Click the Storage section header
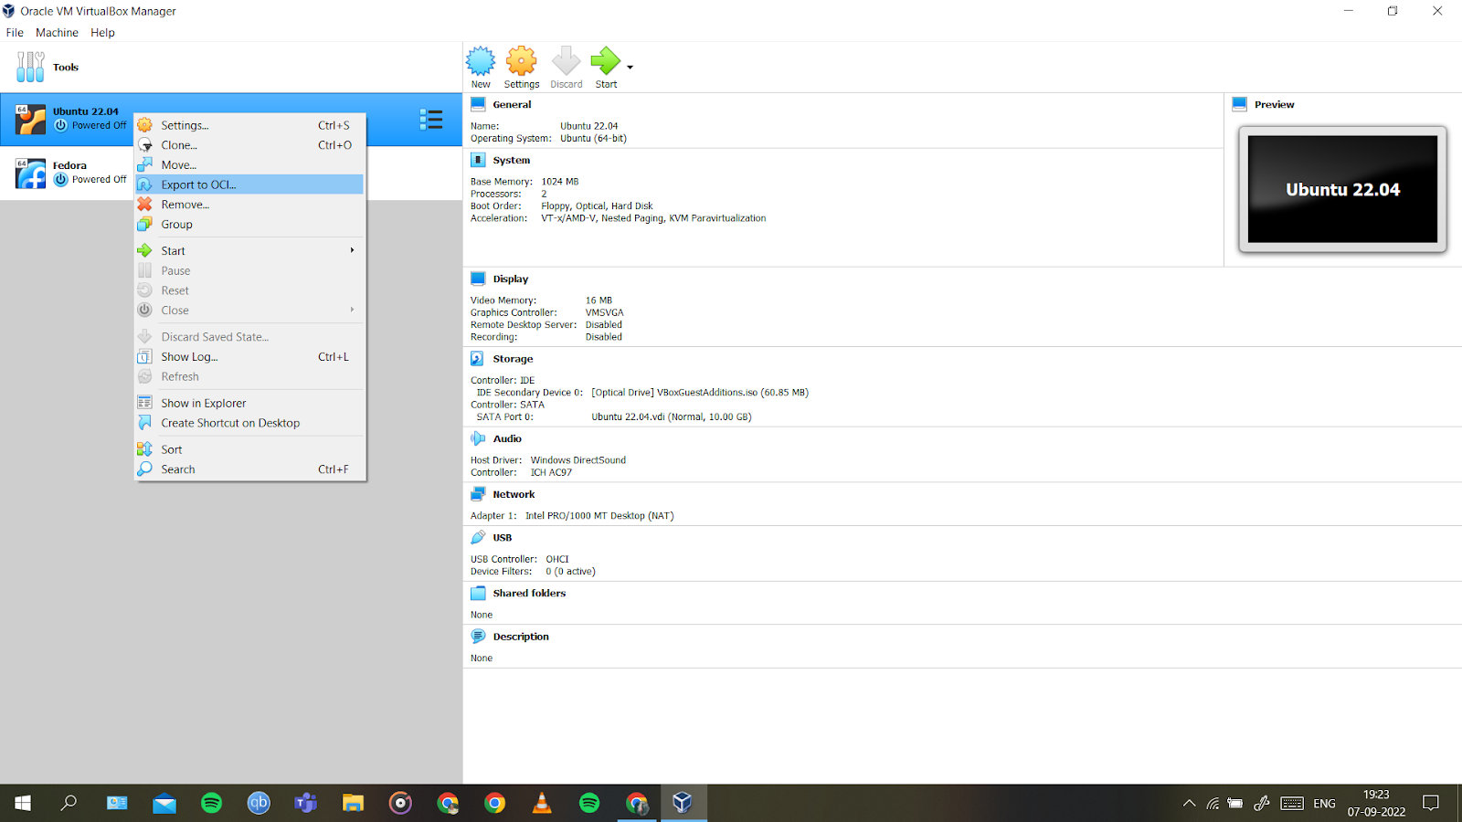Viewport: 1462px width, 822px height. pyautogui.click(x=513, y=360)
